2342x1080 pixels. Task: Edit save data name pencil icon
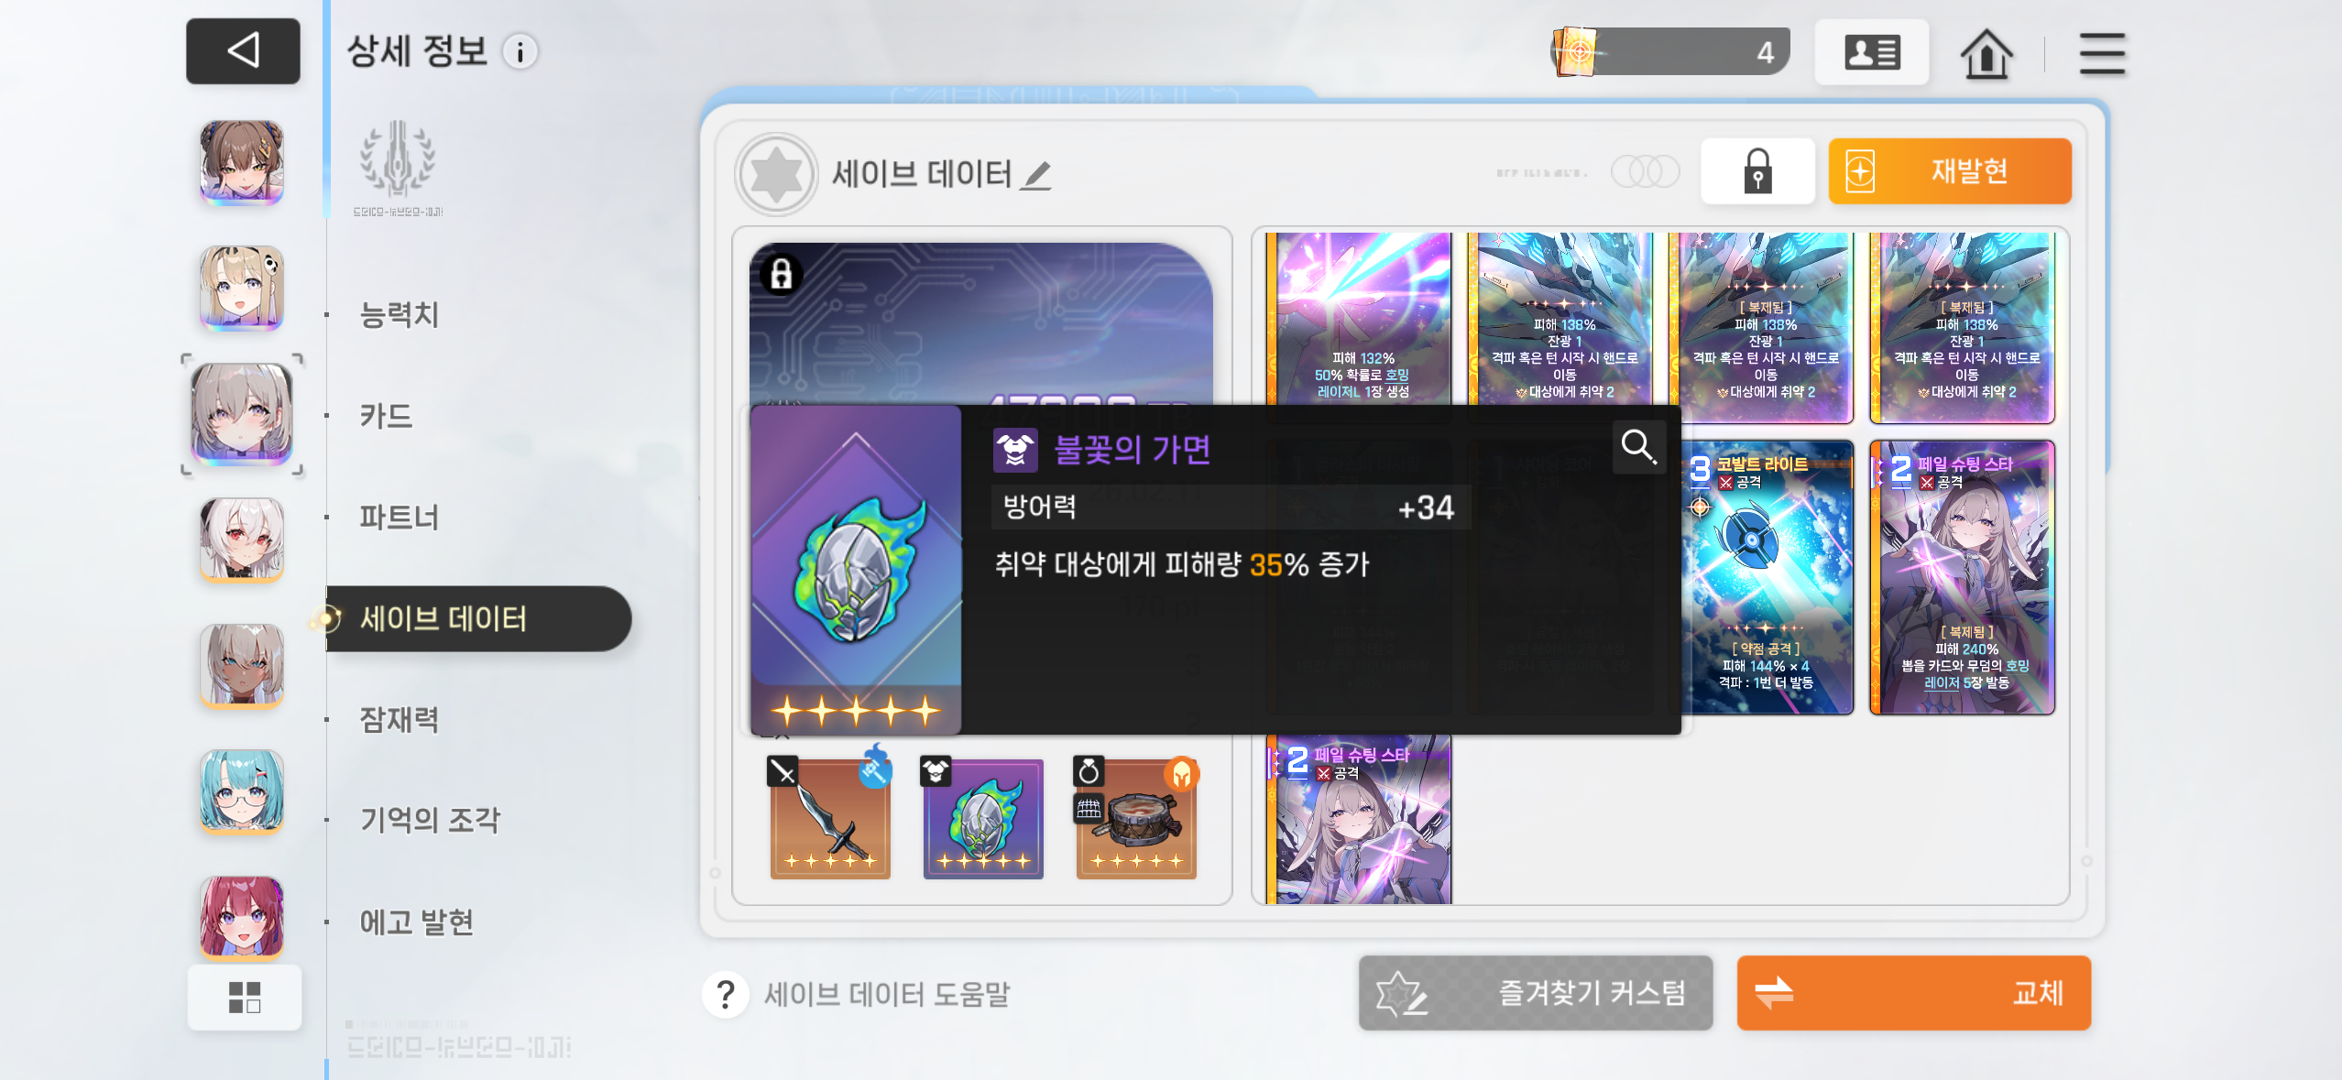1036,175
